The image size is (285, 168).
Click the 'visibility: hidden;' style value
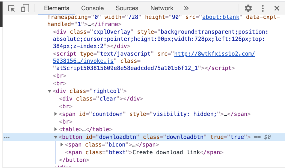click(185, 114)
